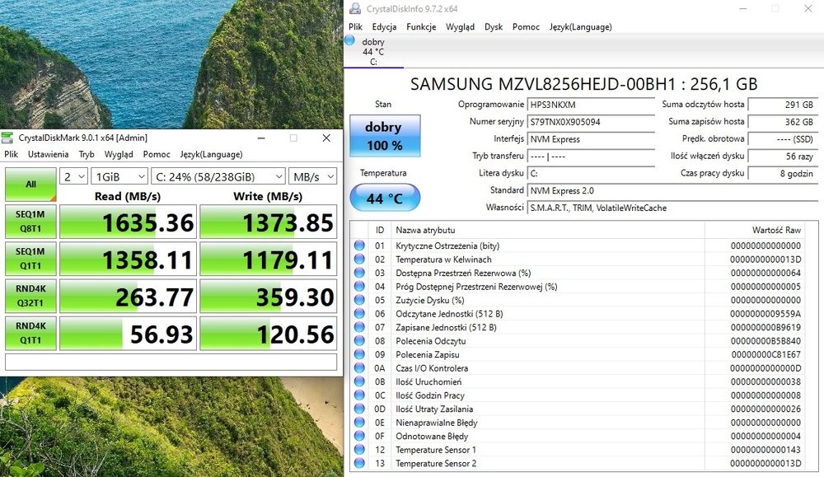Click the serial number field S79TNX0X905094
The height and width of the screenshot is (477, 824).
click(x=591, y=122)
